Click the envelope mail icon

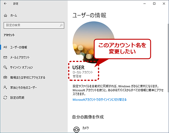[x=5, y=57]
